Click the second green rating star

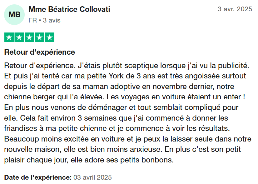point(19,37)
